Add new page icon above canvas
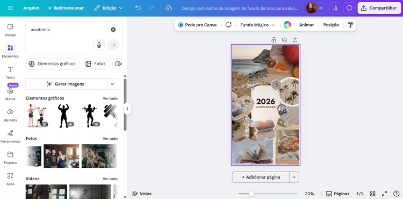 coord(295,40)
